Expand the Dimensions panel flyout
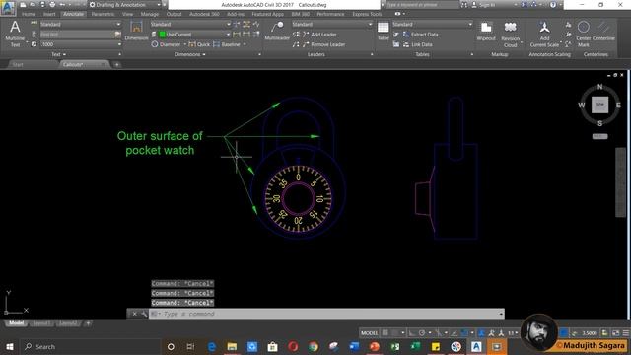 [x=190, y=54]
